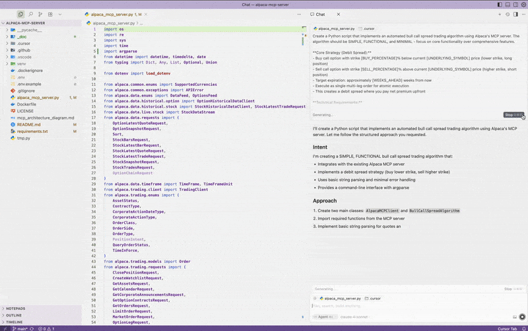Click the attach image icon in chat input

(x=515, y=317)
